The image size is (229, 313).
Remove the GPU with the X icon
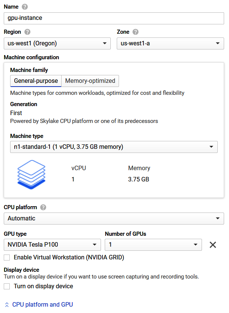[x=213, y=245]
